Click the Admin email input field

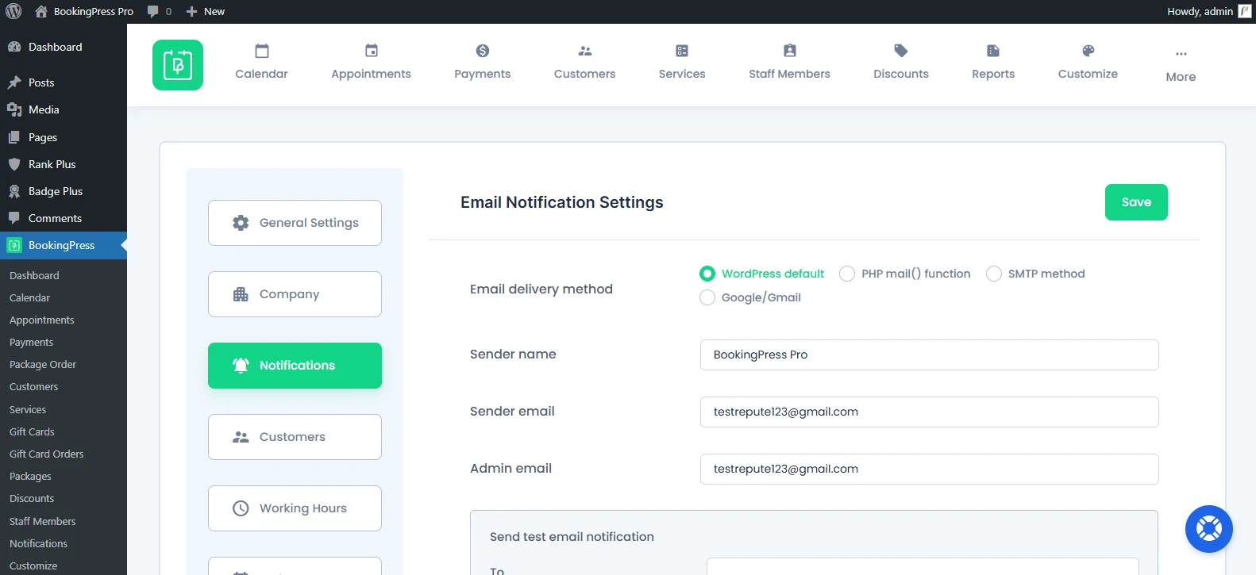coord(930,469)
